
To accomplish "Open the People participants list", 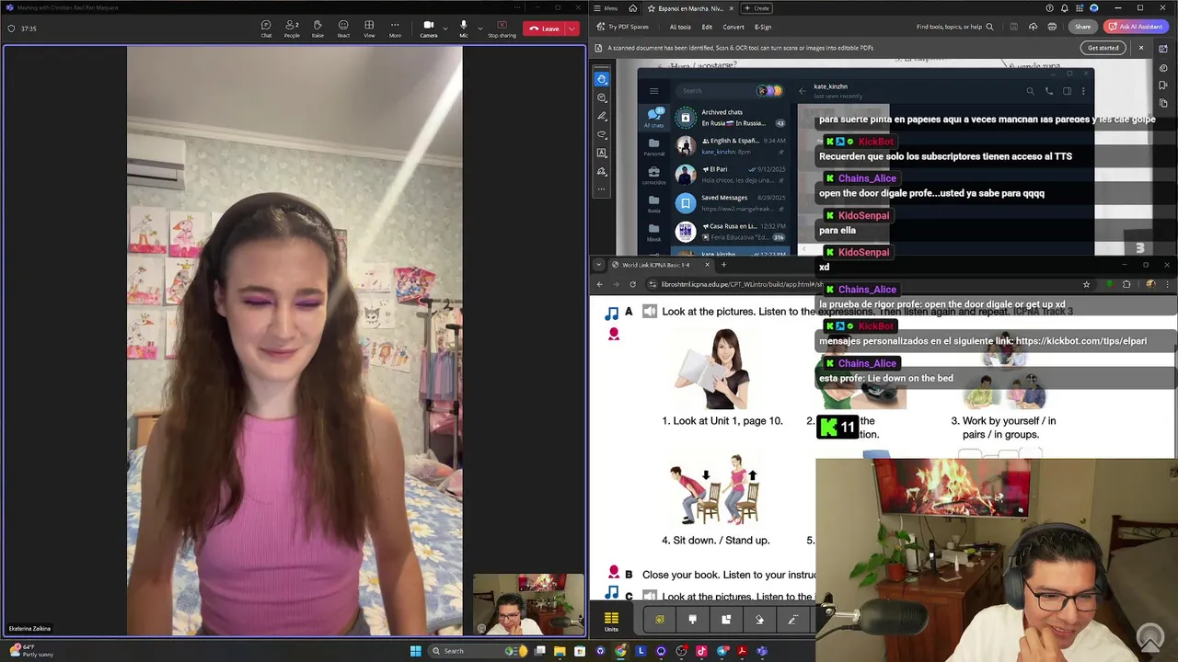I will 292,29.
